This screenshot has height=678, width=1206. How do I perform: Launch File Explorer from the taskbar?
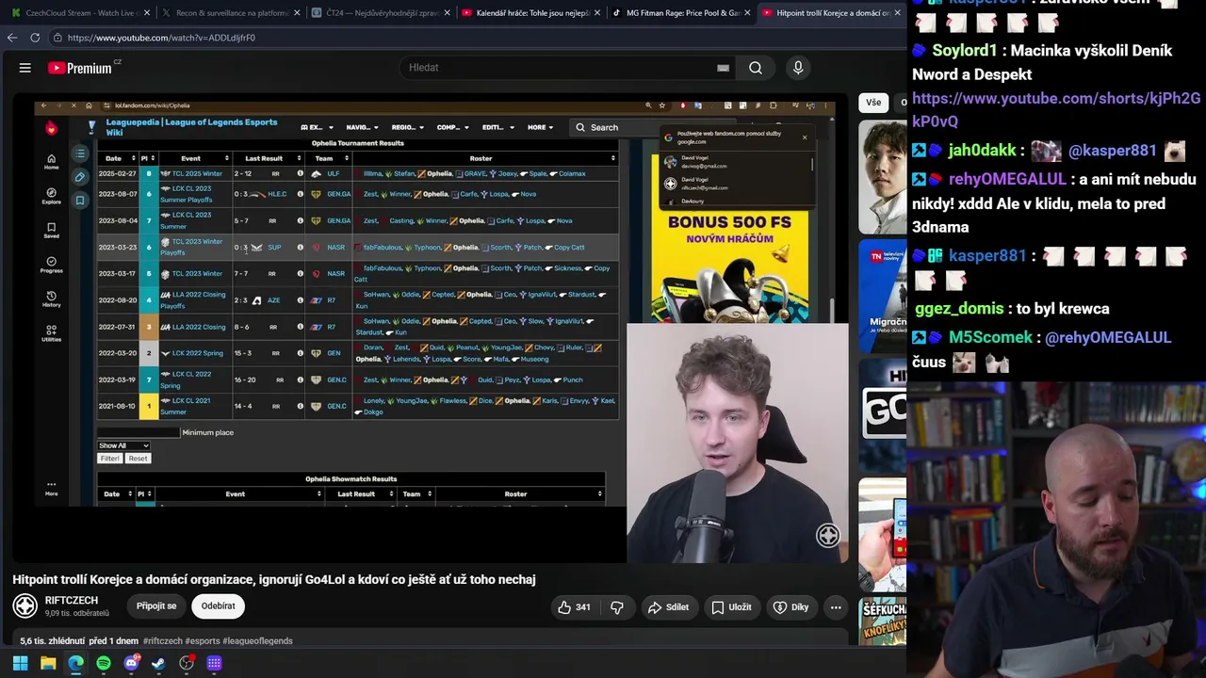click(48, 663)
